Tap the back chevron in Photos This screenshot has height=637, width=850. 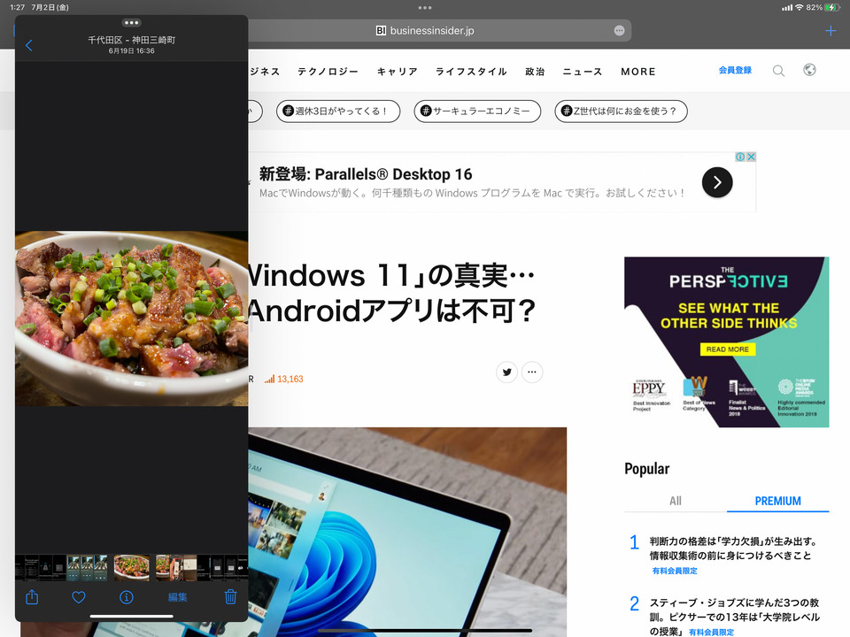coord(29,45)
